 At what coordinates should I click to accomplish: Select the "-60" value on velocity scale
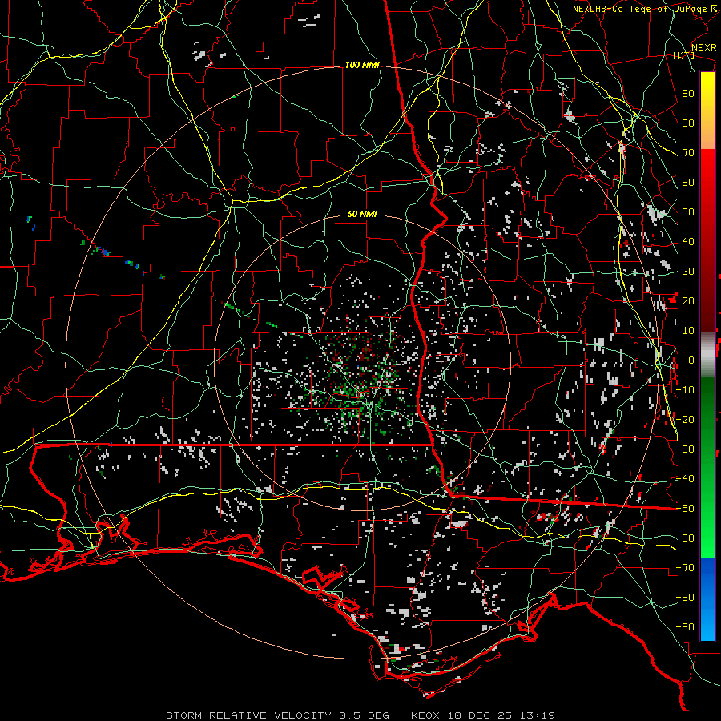point(685,538)
